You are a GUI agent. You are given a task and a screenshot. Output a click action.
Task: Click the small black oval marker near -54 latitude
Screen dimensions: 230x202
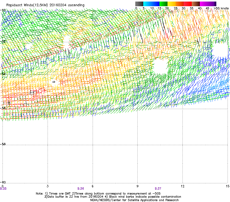[x=54, y=82]
